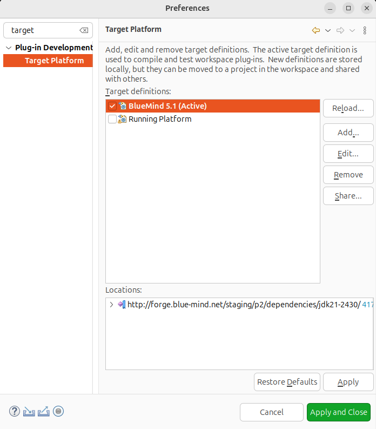
Task: Open the back history dropdown arrow
Action: pyautogui.click(x=328, y=30)
